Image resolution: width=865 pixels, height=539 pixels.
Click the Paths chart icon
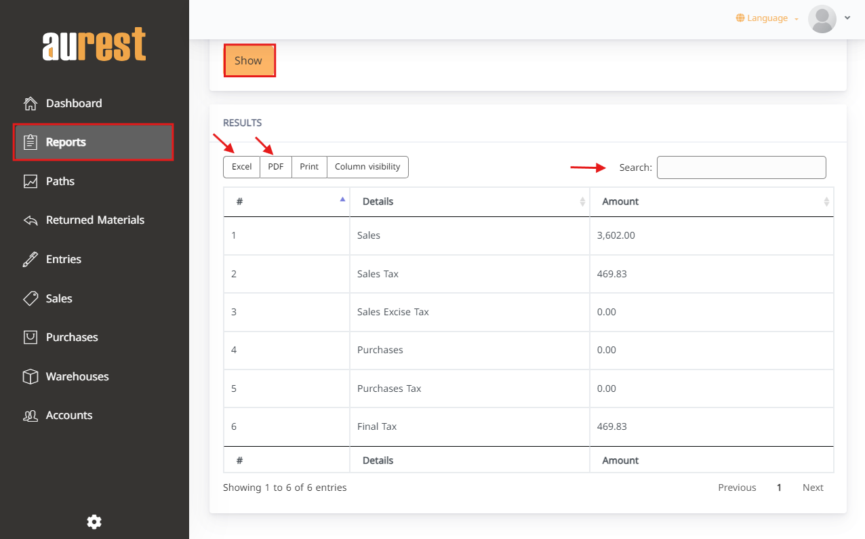(31, 182)
